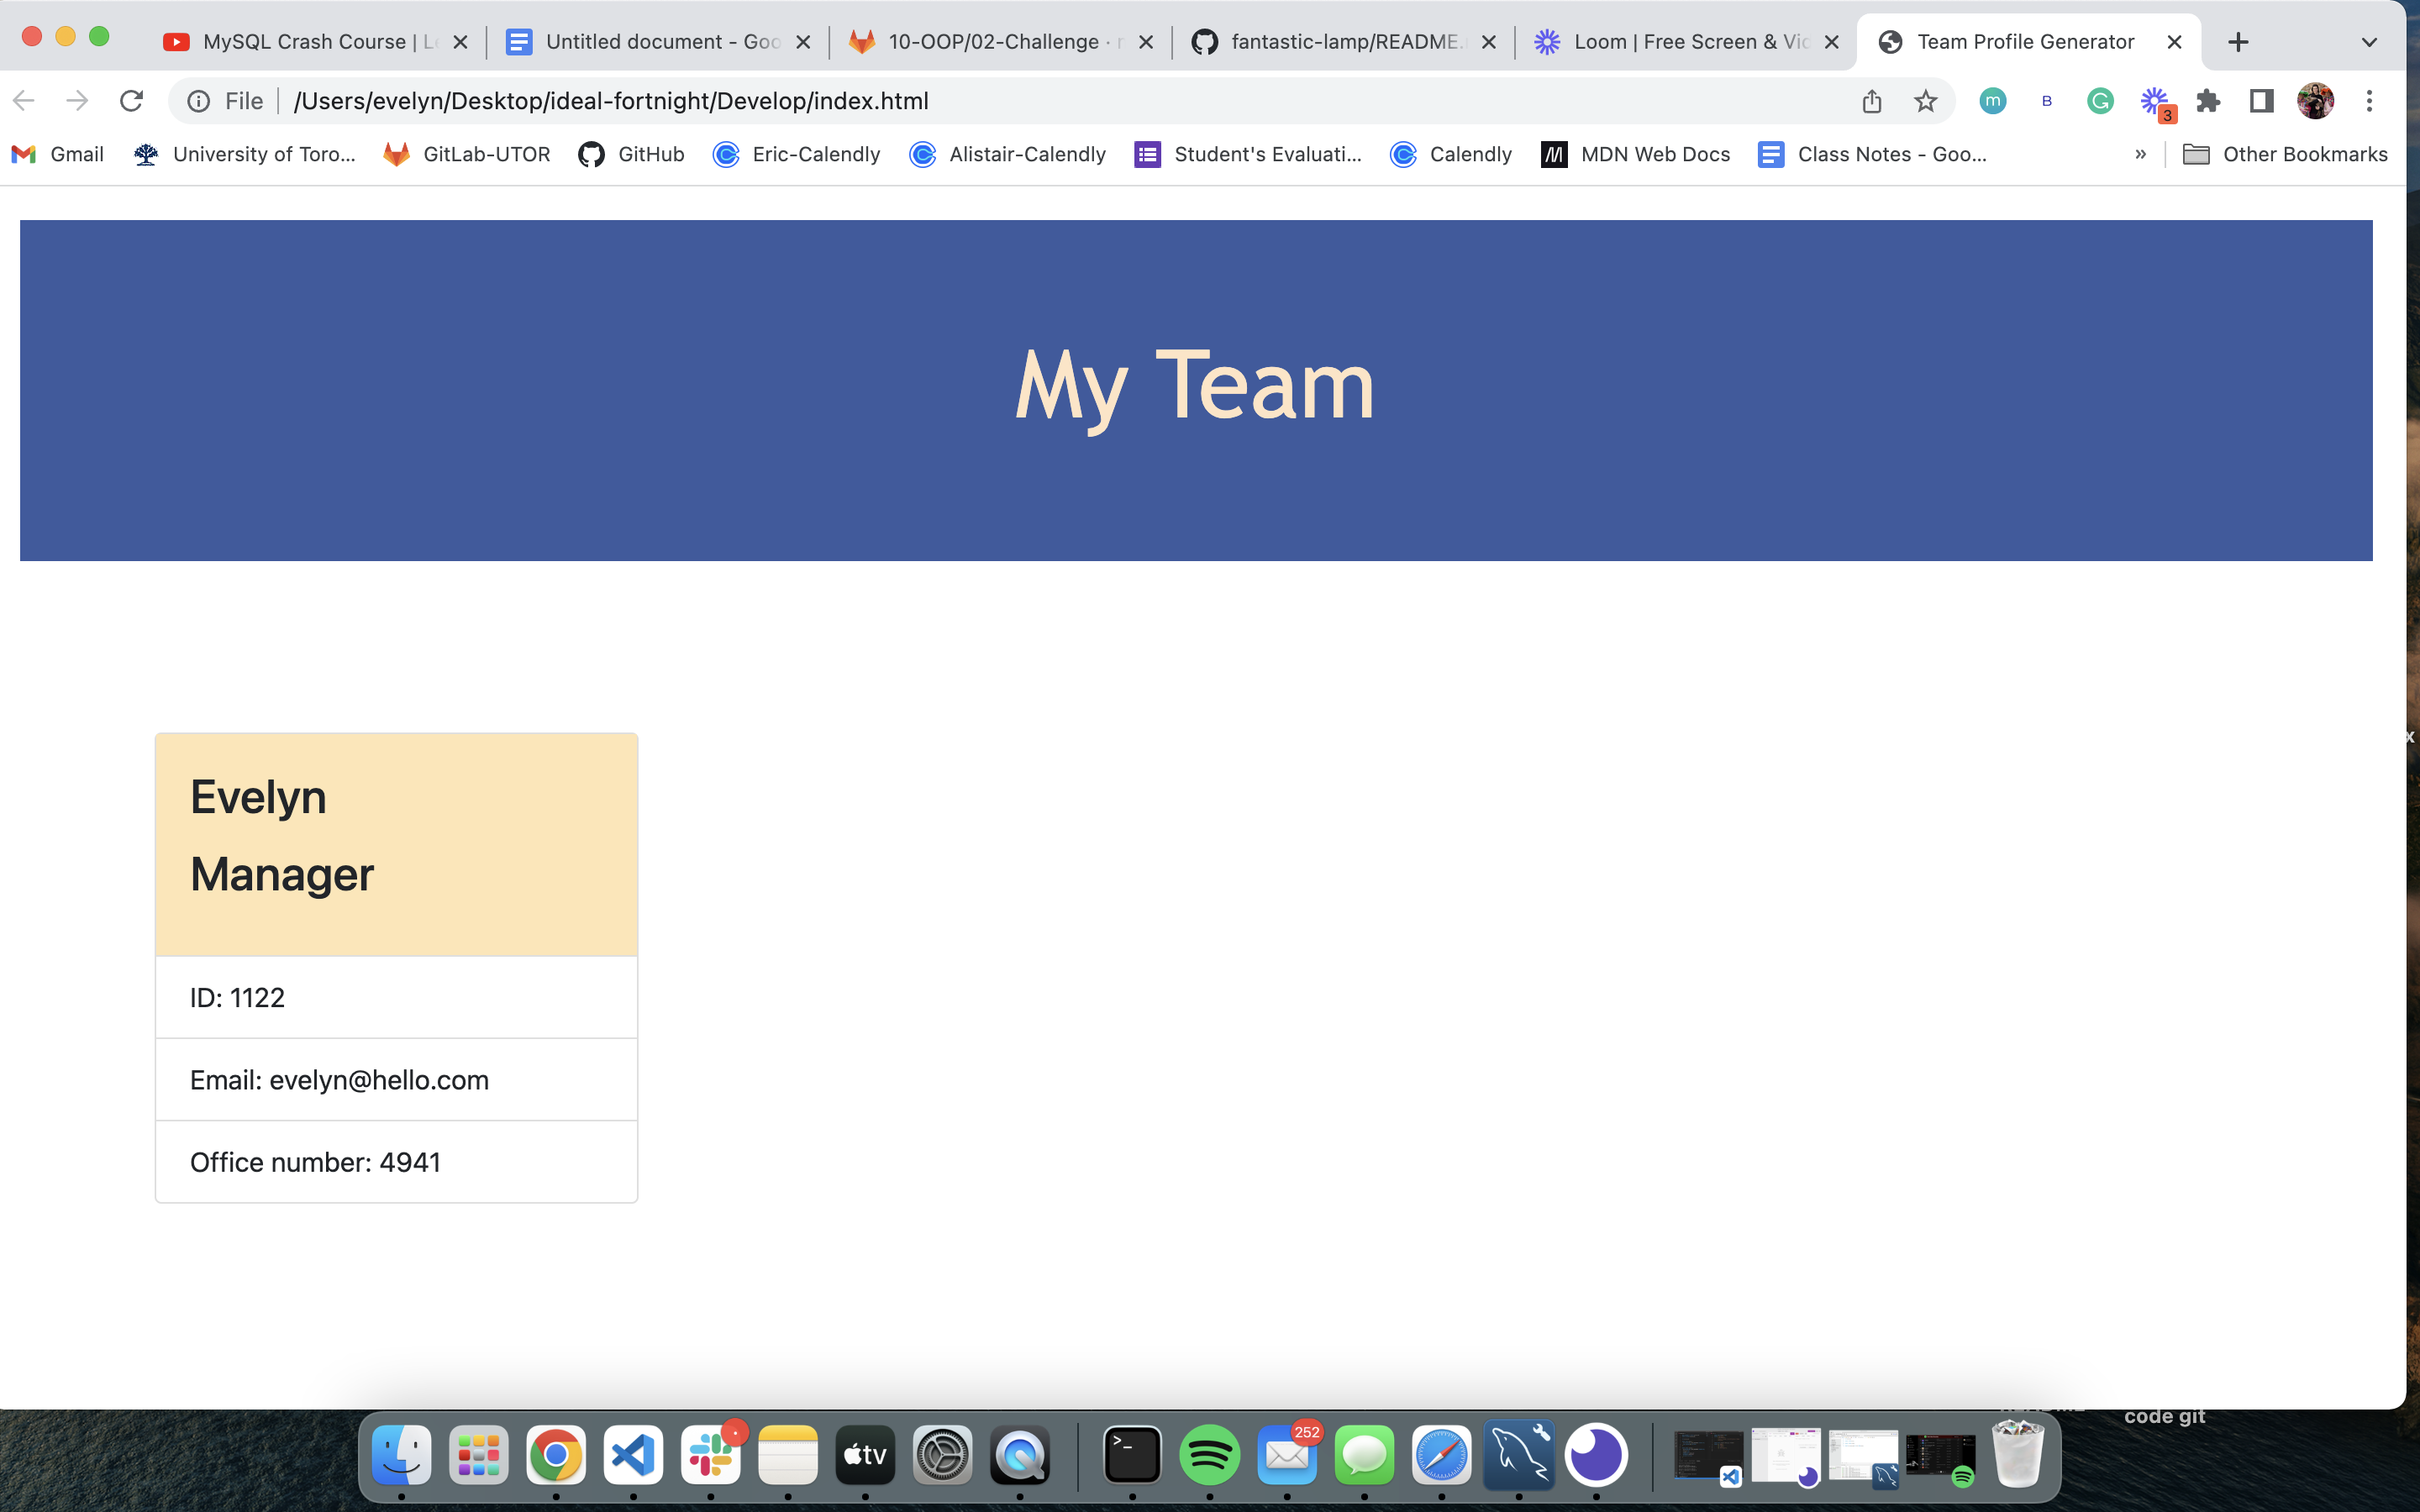This screenshot has width=2420, height=1512.
Task: Toggle browser sidebar layout icon
Action: point(2260,101)
